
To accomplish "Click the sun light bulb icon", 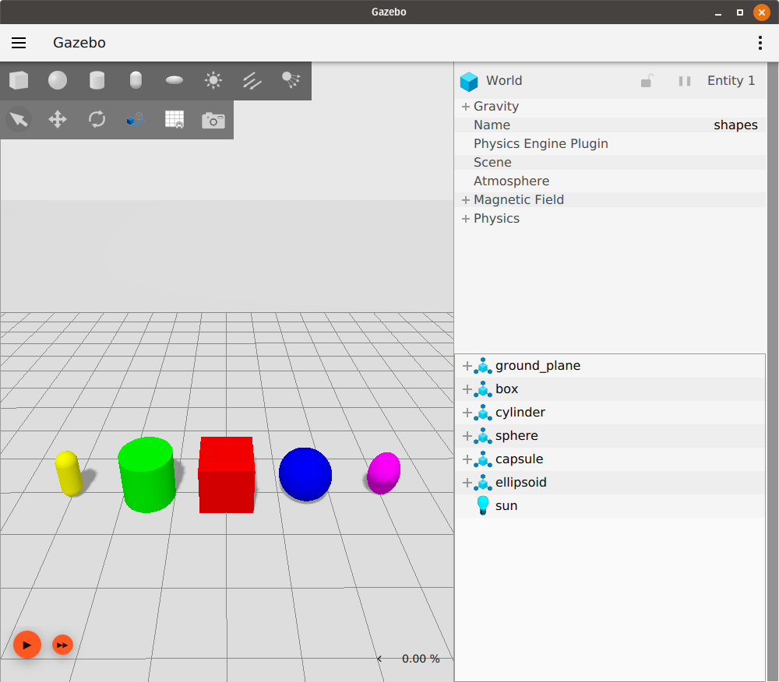I will click(x=482, y=505).
